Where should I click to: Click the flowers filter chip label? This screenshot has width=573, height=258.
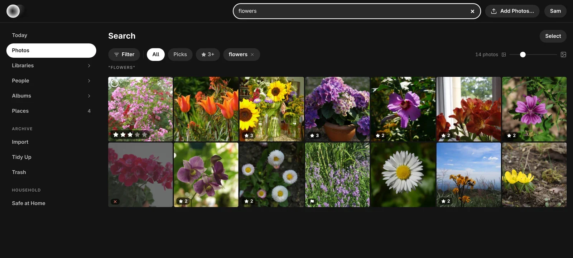point(238,54)
